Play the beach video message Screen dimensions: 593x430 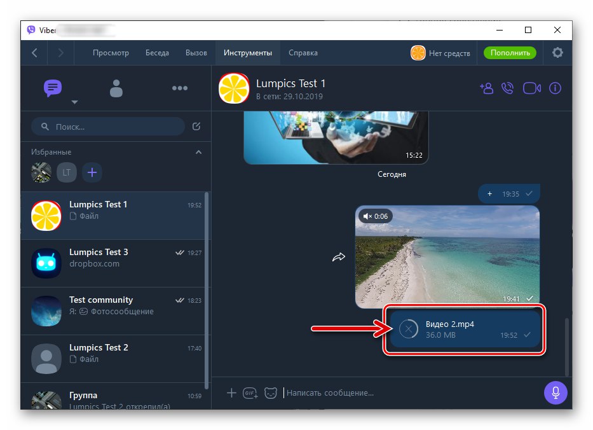447,256
